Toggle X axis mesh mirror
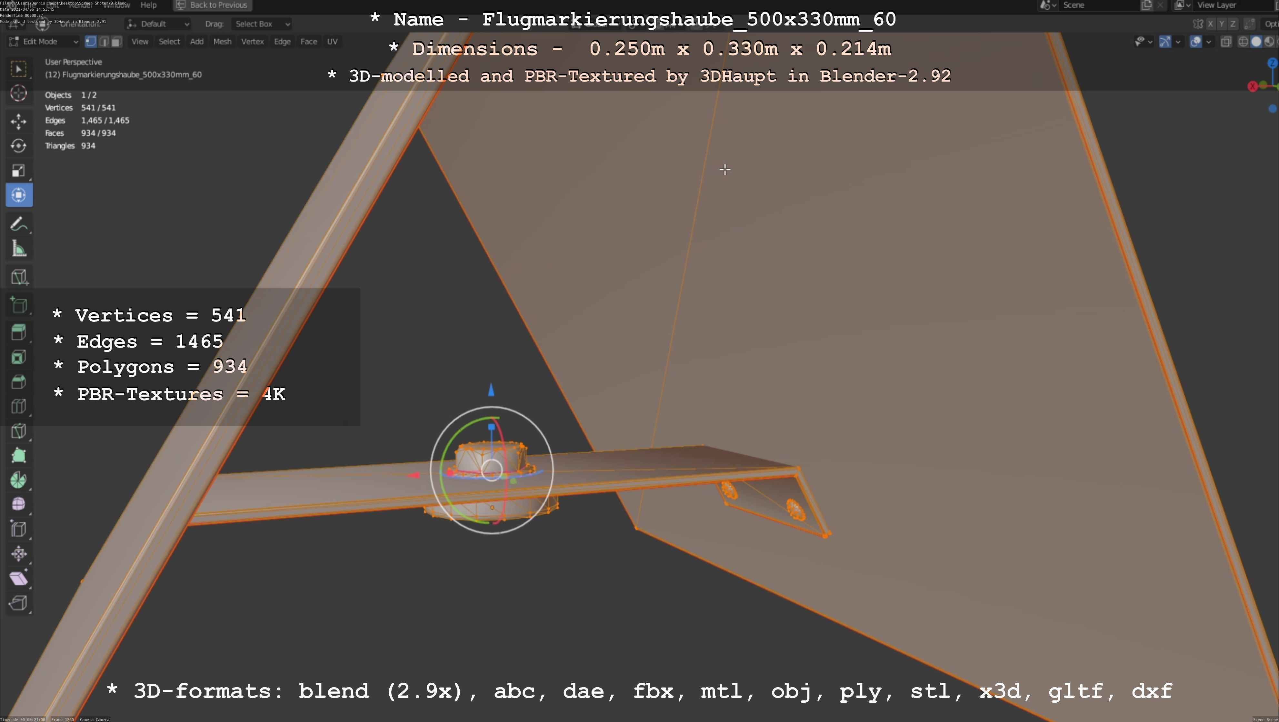The height and width of the screenshot is (722, 1279). point(1211,24)
